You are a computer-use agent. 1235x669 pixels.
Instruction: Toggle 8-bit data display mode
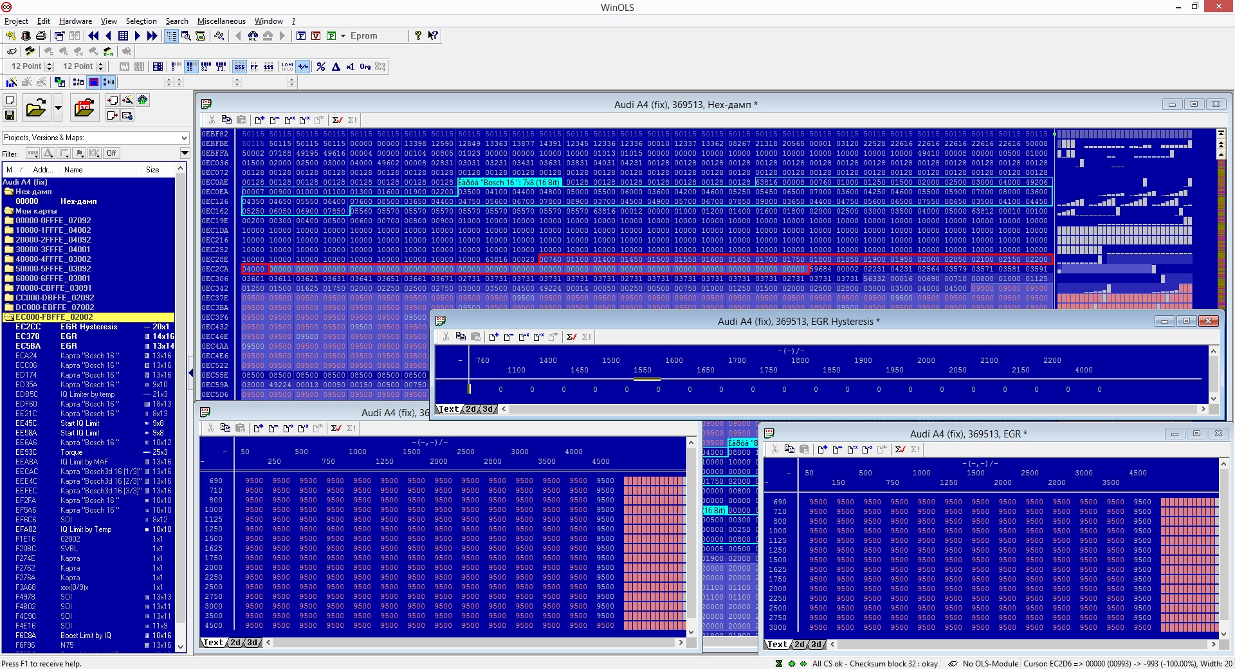[176, 66]
